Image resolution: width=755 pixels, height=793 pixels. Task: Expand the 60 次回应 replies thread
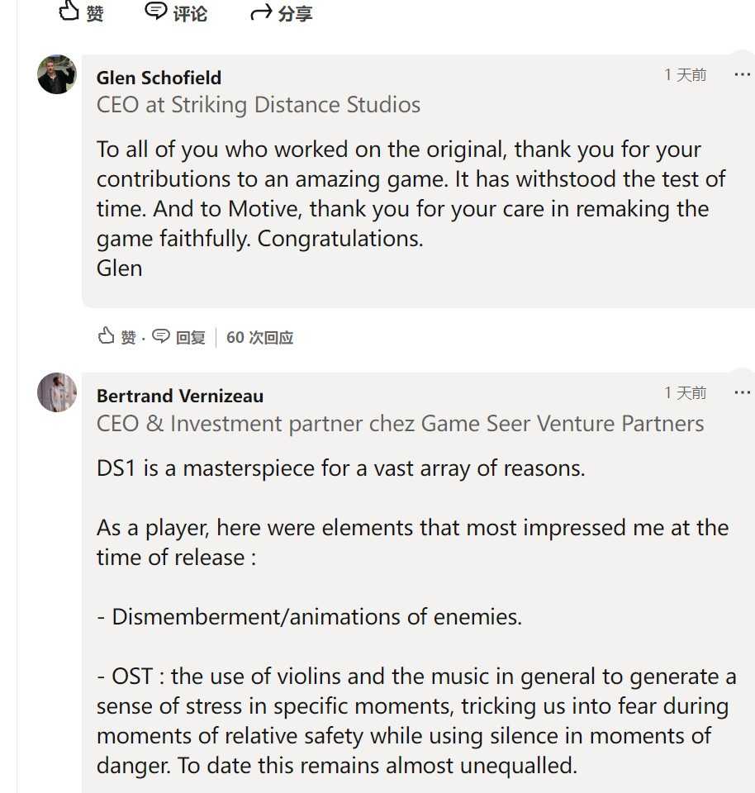click(x=259, y=337)
